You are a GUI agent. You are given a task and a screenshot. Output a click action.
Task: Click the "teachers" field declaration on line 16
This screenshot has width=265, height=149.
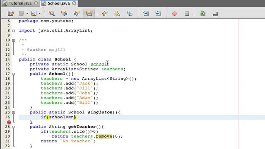coord(112,69)
